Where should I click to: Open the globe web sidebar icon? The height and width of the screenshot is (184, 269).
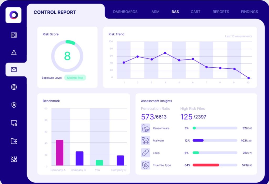pos(14,87)
